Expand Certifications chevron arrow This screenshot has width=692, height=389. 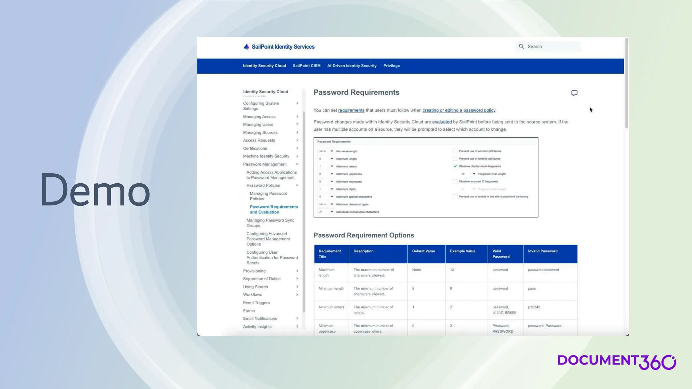(297, 148)
